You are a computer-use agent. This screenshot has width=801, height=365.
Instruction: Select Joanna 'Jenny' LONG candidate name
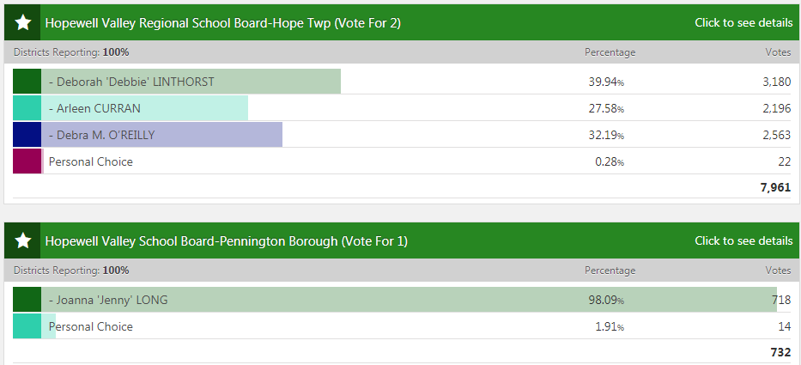click(x=108, y=301)
